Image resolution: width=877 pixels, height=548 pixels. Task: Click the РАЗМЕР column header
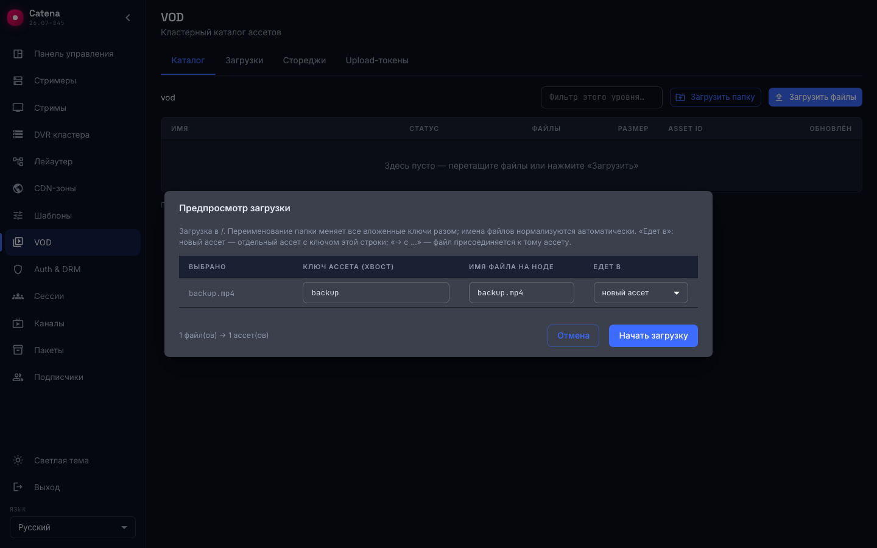coord(633,128)
